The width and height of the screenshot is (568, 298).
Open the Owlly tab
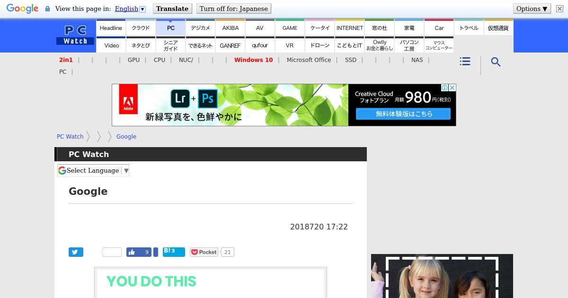coord(379,45)
